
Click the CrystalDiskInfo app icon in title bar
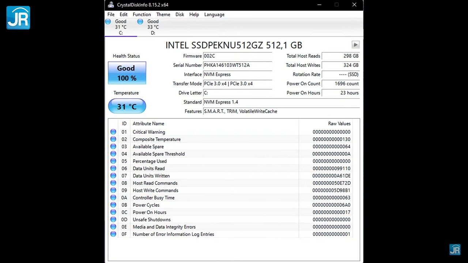coord(111,5)
